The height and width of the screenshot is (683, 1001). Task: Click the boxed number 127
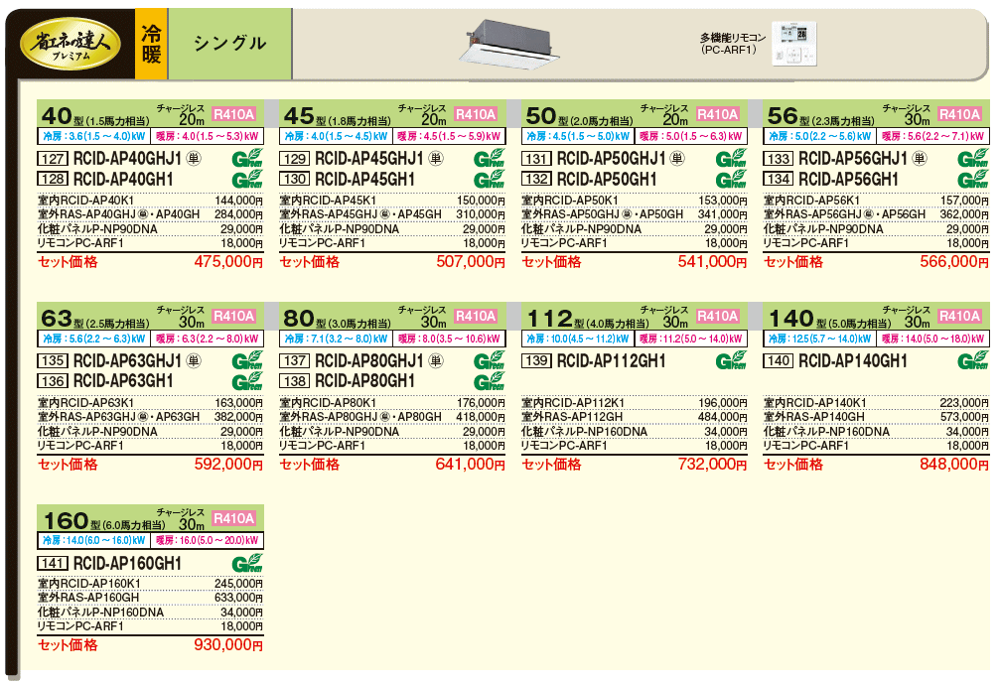pyautogui.click(x=53, y=159)
